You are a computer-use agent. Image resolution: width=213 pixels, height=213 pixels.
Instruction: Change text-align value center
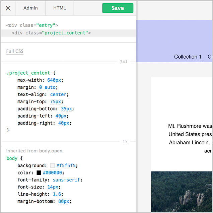58,94
